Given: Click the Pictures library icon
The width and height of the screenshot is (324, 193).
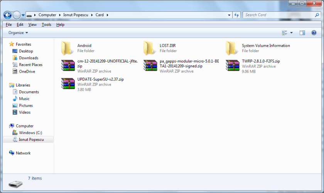Looking at the screenshot, I should [15, 106].
